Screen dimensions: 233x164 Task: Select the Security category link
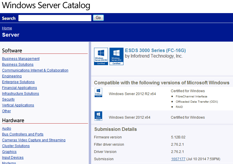tap(8, 99)
